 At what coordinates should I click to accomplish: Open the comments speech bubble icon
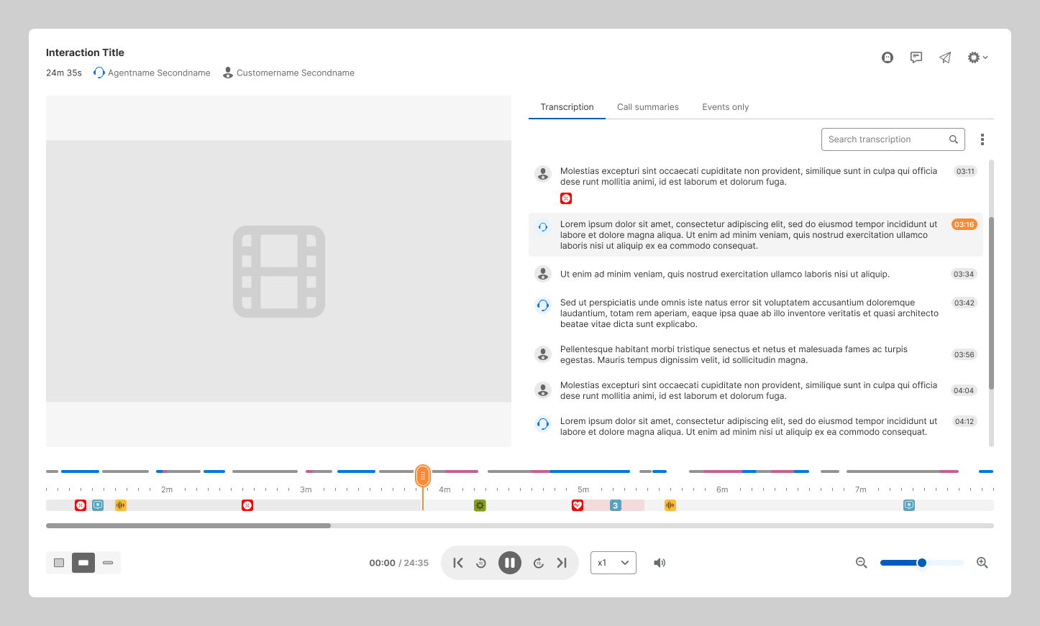tap(916, 57)
